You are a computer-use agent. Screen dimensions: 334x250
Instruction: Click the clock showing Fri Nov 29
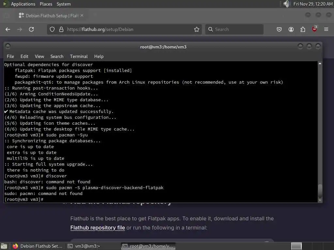[x=313, y=4]
